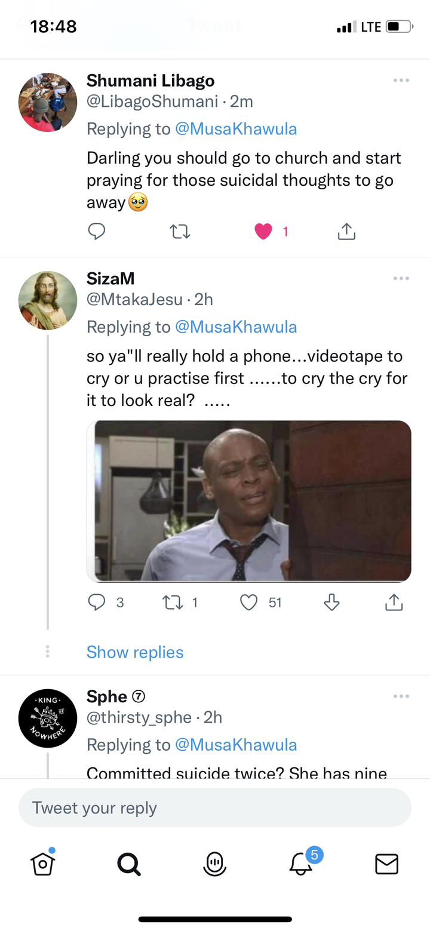Retweet SizaM's tweet with 1 retweet
430x931 pixels.
tap(173, 603)
